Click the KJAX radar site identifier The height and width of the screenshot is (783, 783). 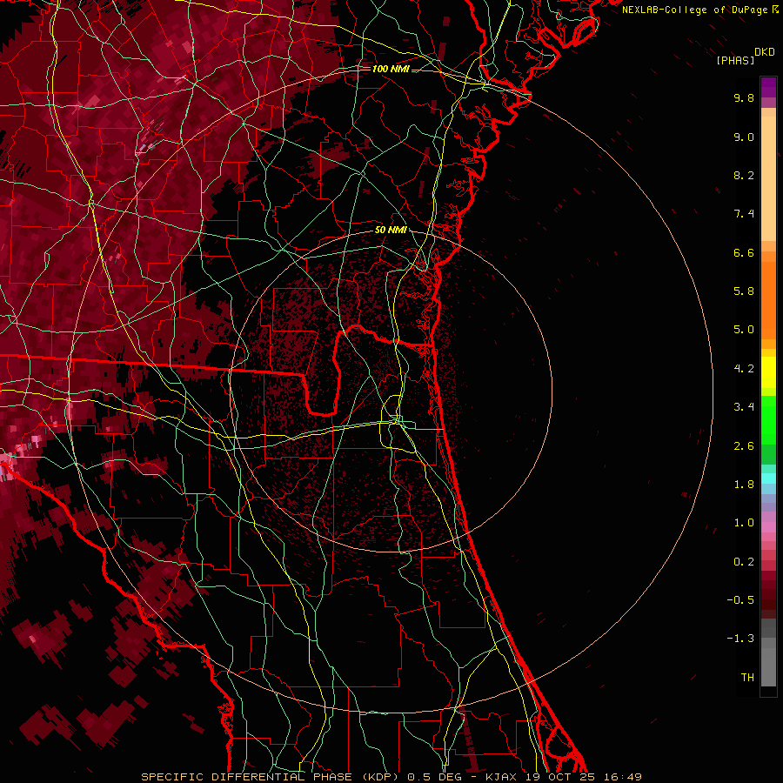[503, 777]
